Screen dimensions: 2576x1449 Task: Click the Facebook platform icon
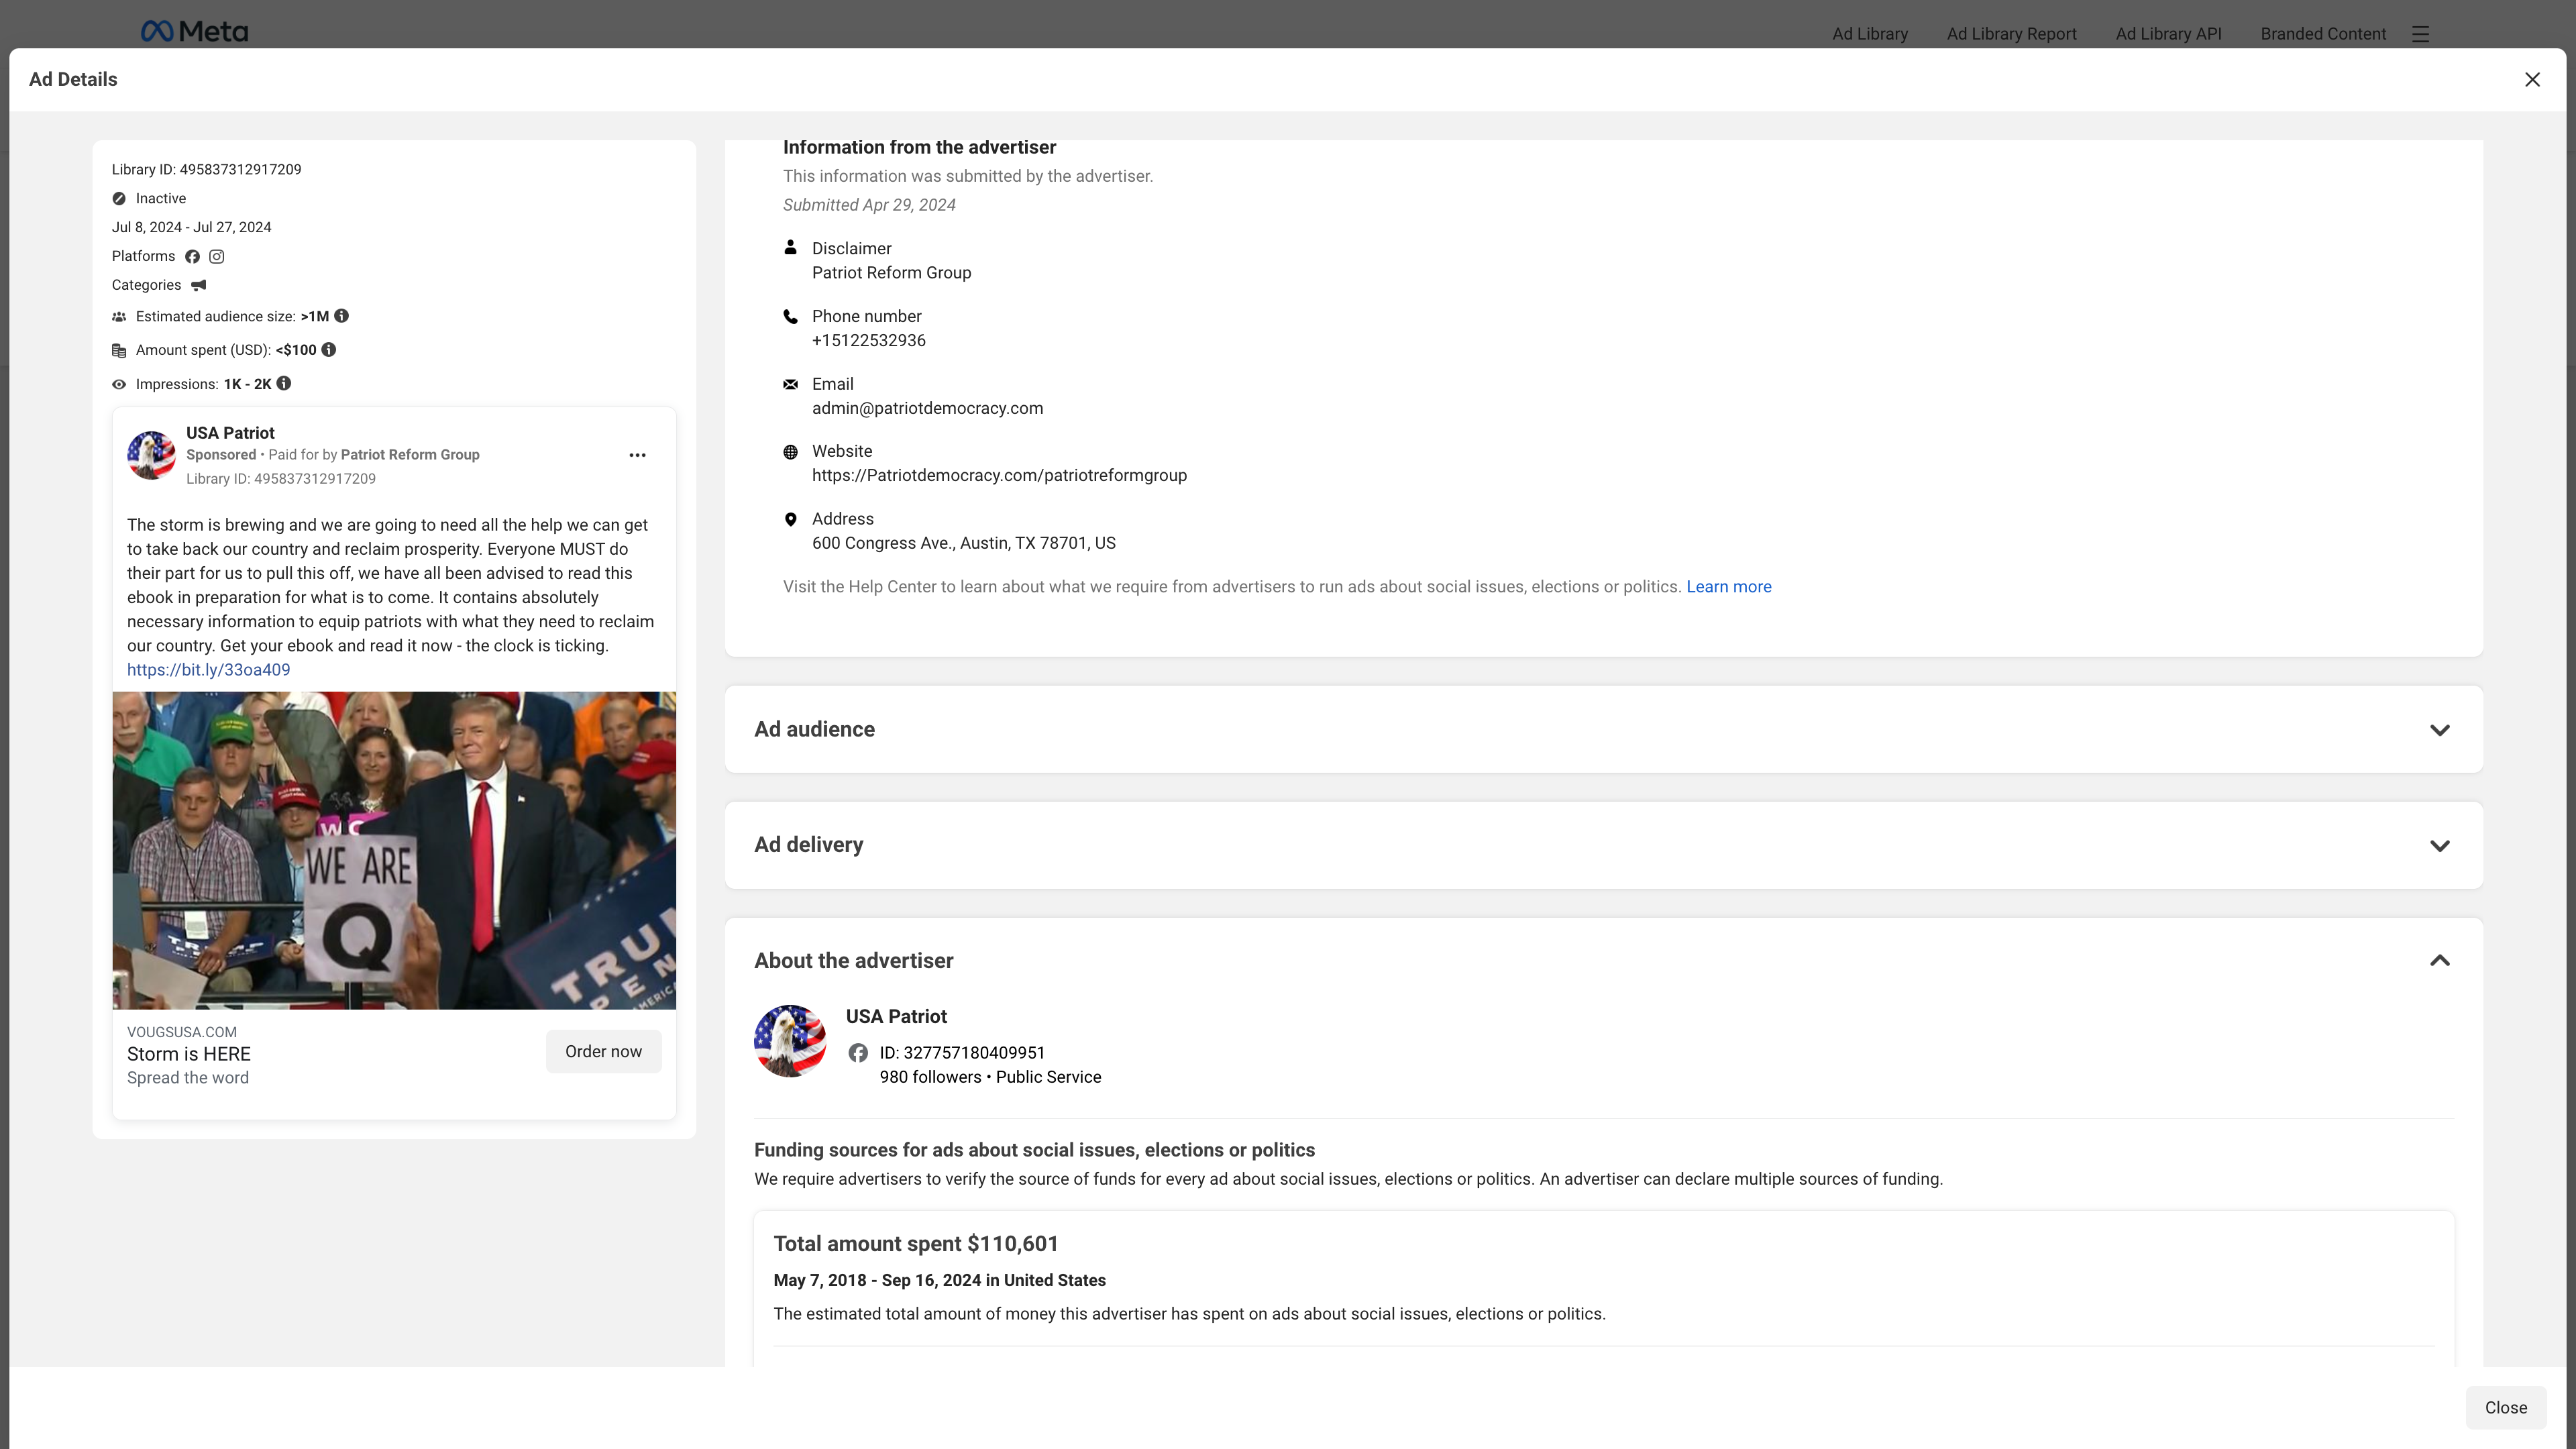pyautogui.click(x=192, y=257)
